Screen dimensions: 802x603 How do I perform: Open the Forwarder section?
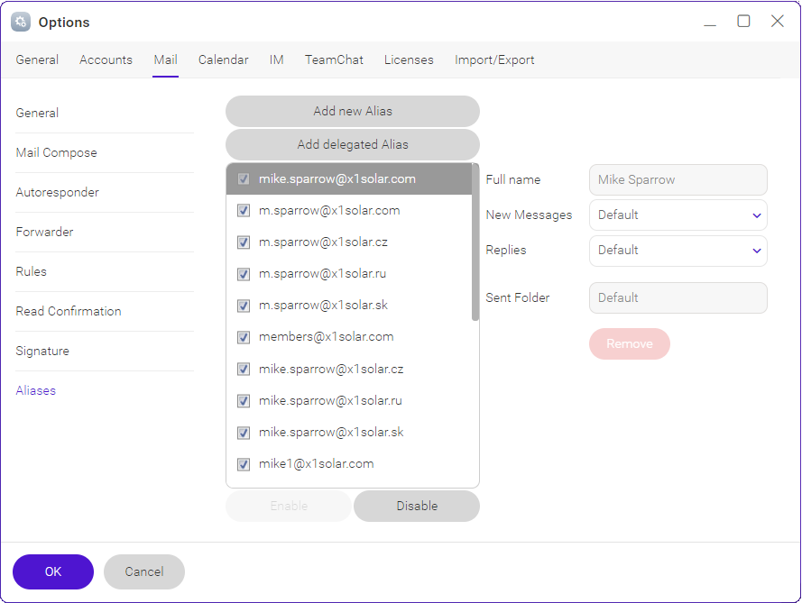(x=44, y=232)
